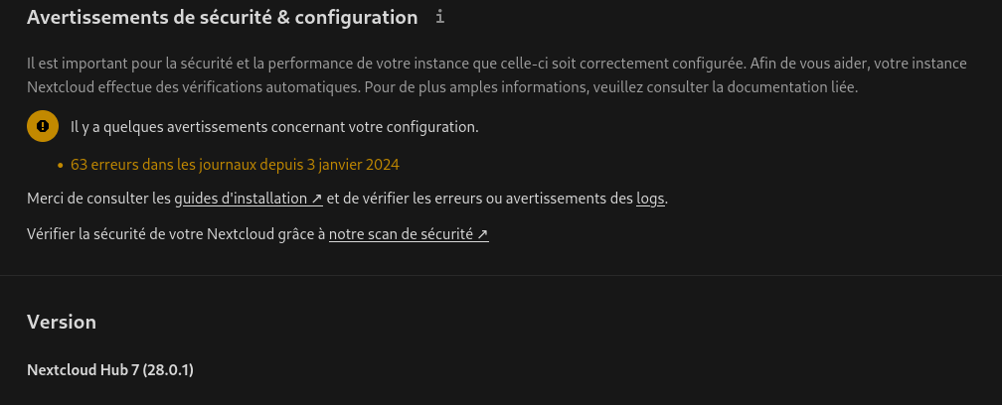Viewport: 1002px width, 405px height.
Task: Open the guides d'installation link
Action: click(249, 199)
